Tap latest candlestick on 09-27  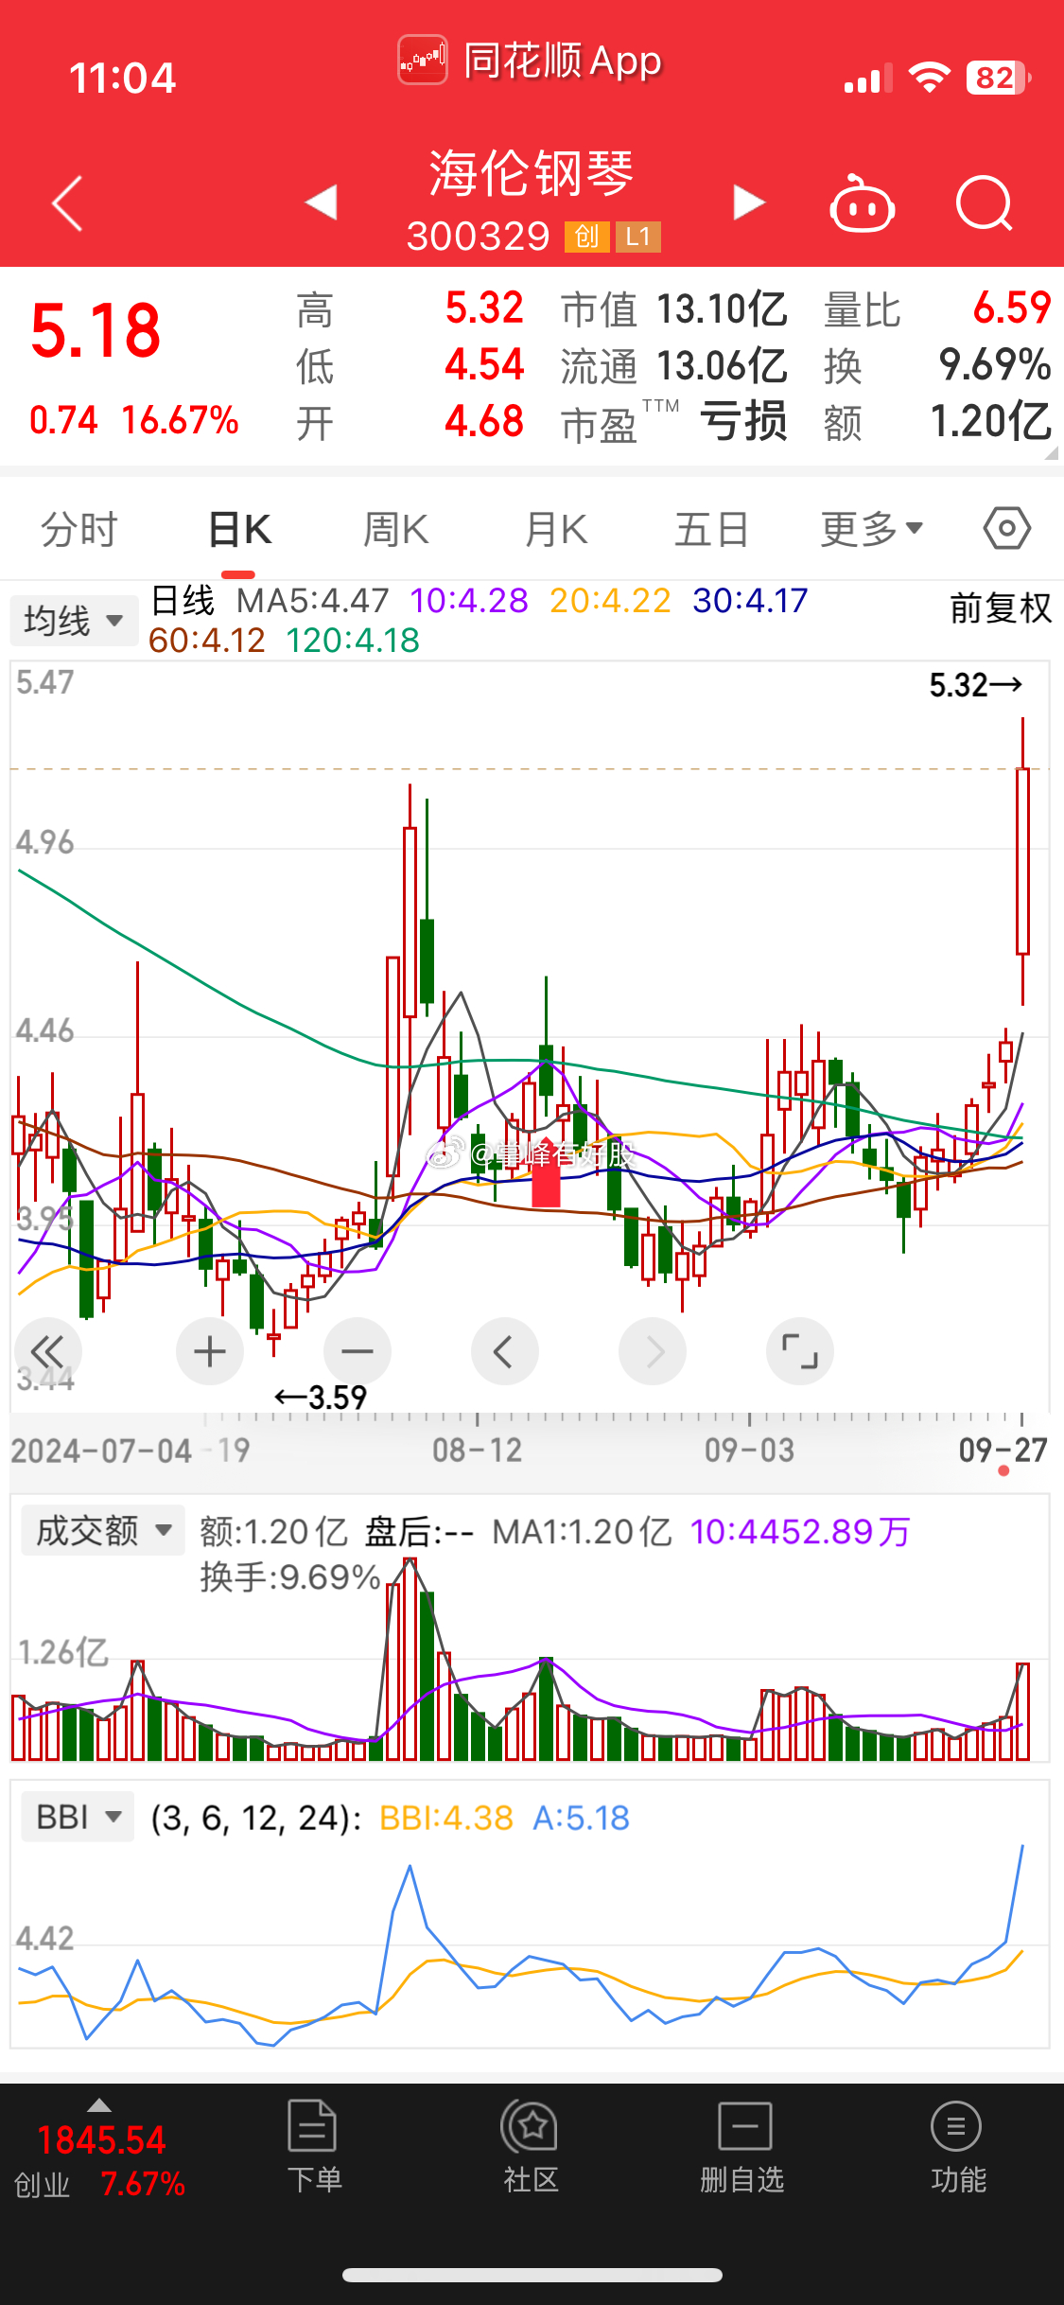[x=1022, y=860]
